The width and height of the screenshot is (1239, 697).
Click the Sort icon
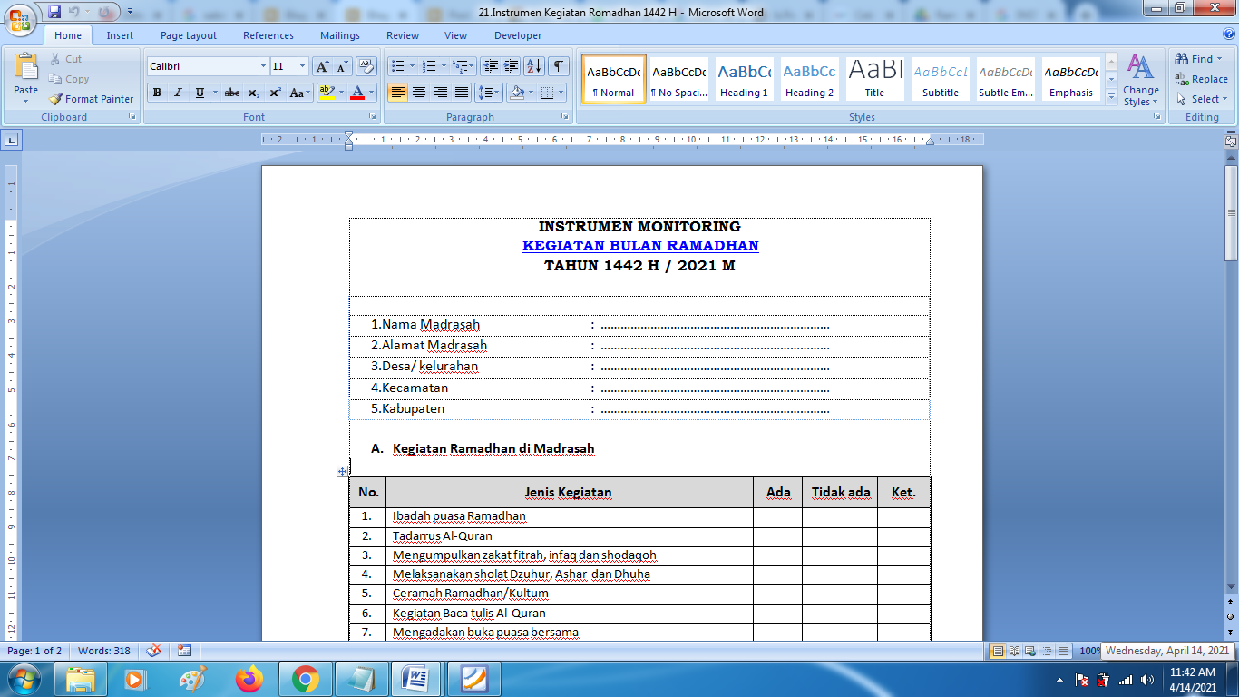coord(534,66)
